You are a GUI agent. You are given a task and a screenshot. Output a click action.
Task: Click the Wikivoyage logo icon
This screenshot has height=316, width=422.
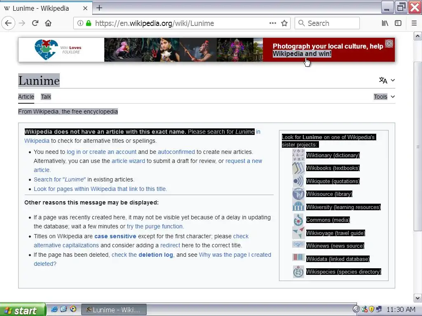click(x=298, y=233)
